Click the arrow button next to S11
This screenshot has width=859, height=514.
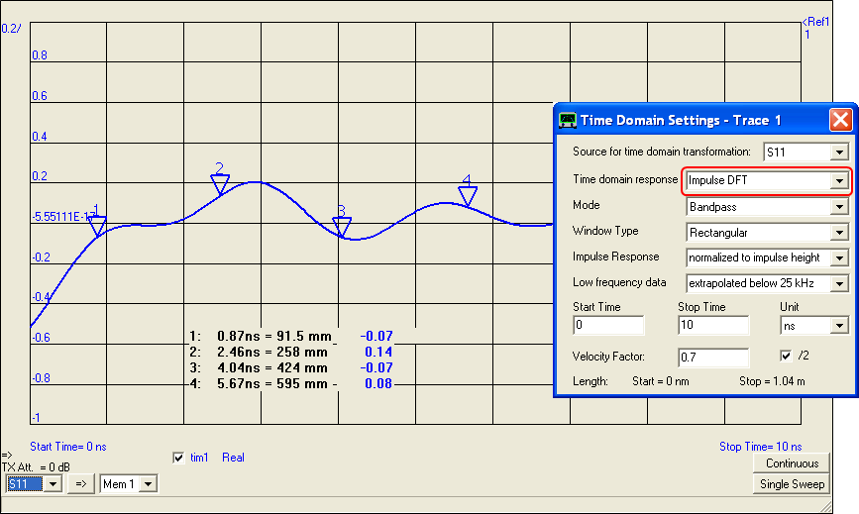click(x=81, y=483)
